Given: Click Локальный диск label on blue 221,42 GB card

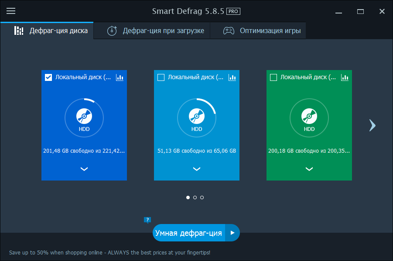Looking at the screenshot, I should click(83, 77).
